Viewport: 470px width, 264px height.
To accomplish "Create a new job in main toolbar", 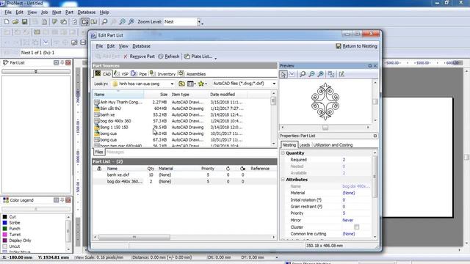I will pyautogui.click(x=7, y=22).
